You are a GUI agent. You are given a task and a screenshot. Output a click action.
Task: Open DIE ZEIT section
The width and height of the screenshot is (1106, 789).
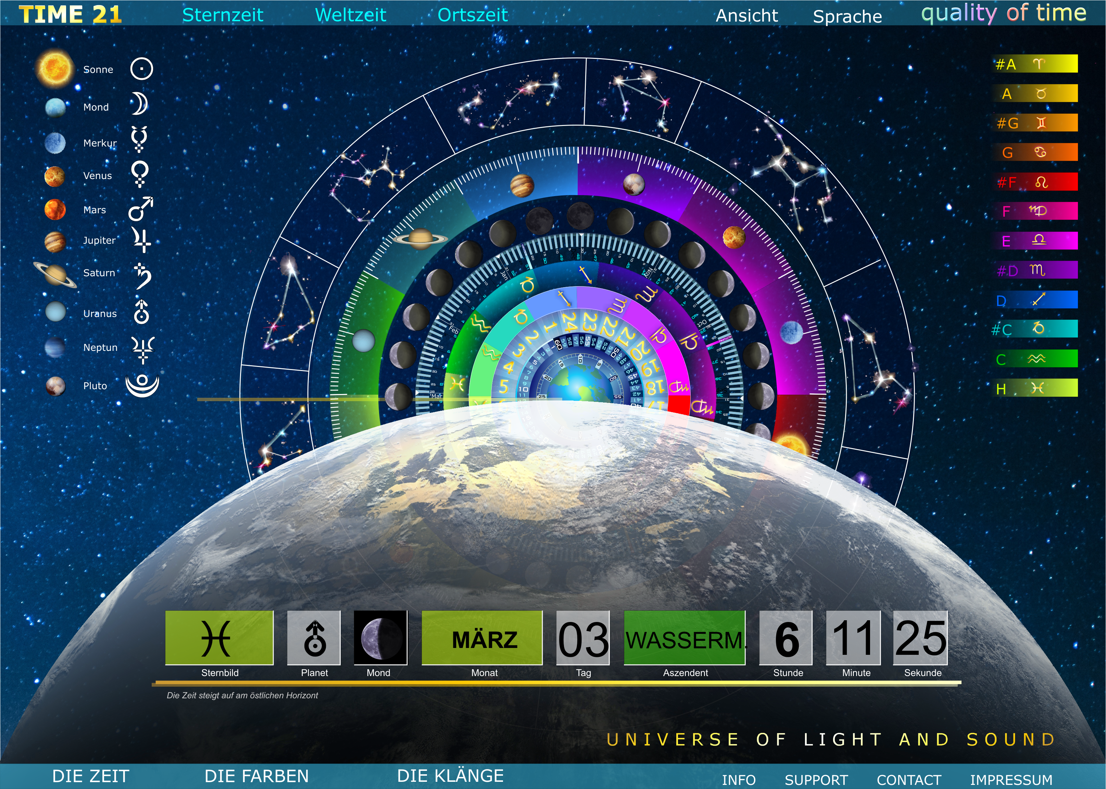click(x=90, y=776)
